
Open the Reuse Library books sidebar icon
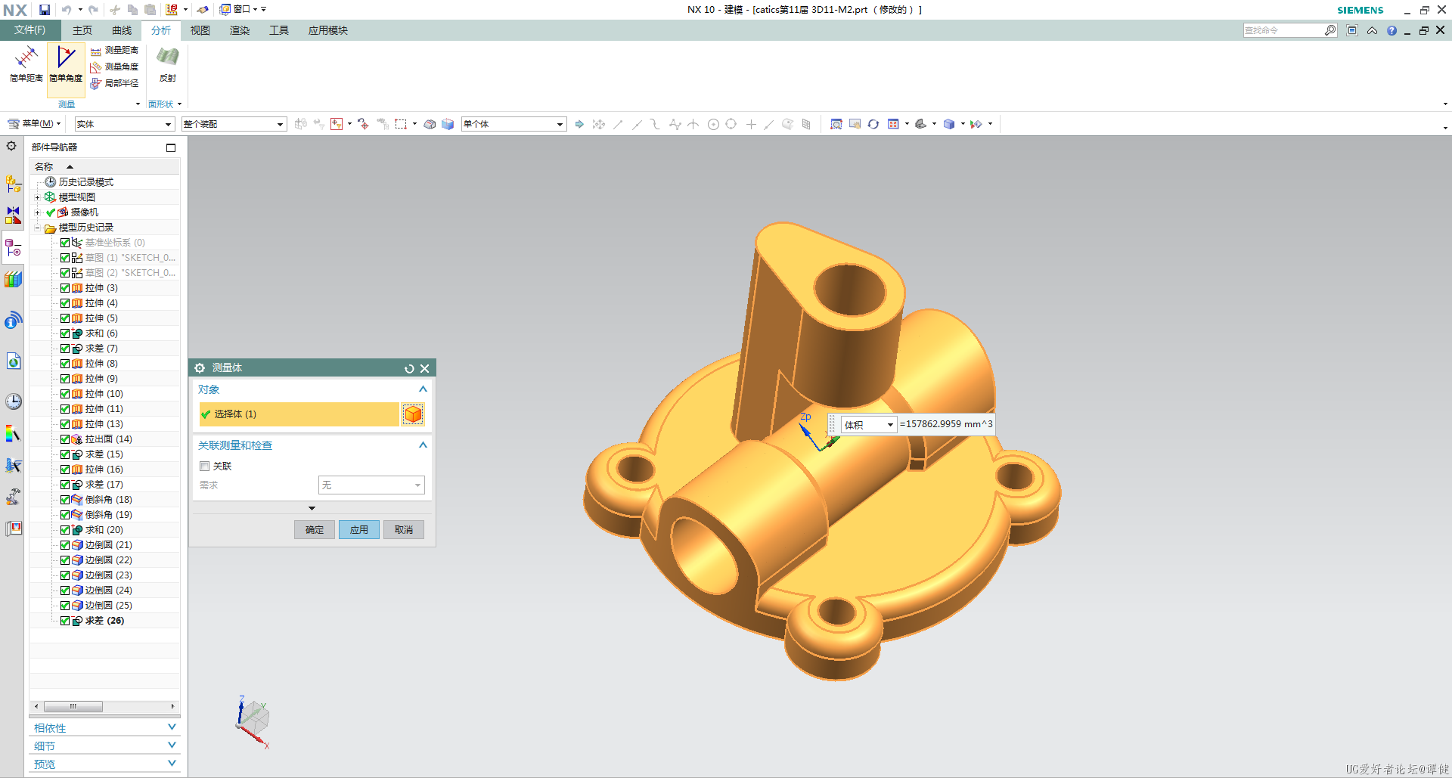click(14, 279)
